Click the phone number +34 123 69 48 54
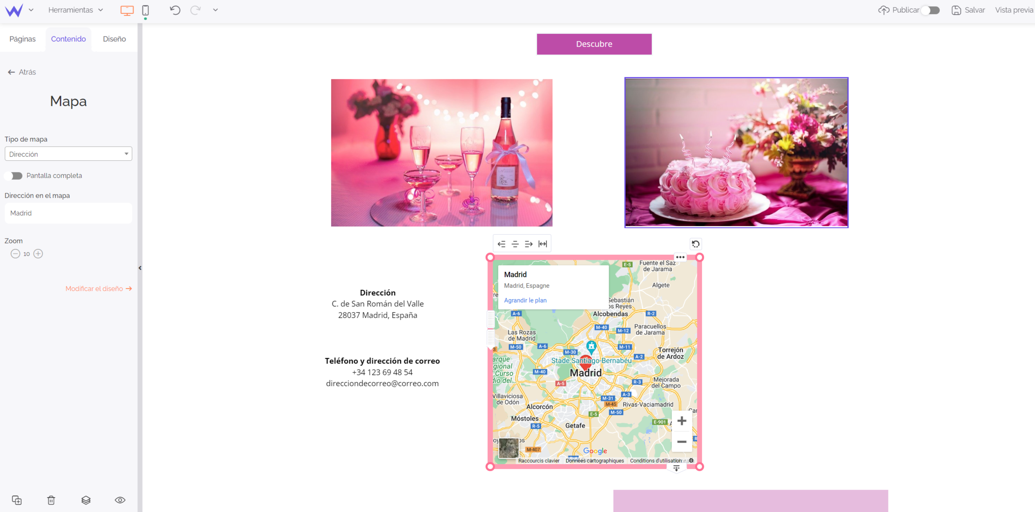Screen dimensions: 1035x512 (382, 372)
